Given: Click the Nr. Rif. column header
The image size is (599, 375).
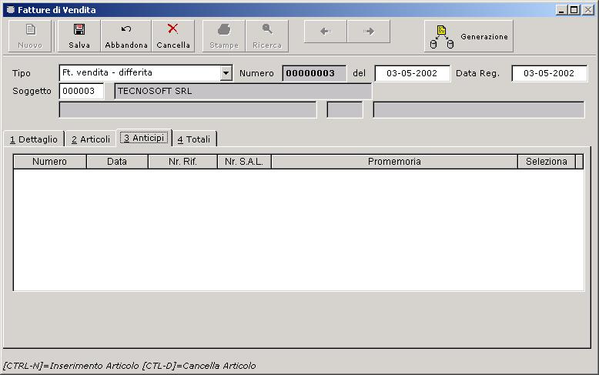Looking at the screenshot, I should 182,162.
